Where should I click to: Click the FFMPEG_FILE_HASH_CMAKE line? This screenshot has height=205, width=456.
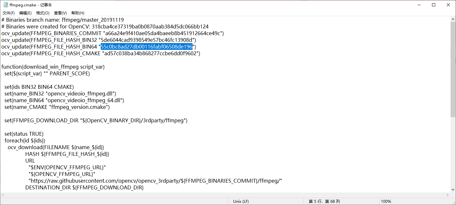[x=101, y=53]
